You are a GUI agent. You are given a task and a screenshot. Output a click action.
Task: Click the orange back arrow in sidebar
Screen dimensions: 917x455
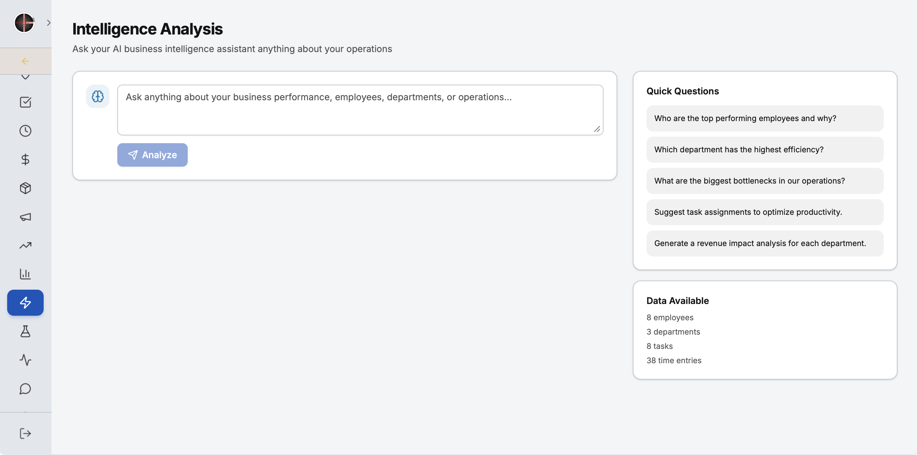point(25,61)
